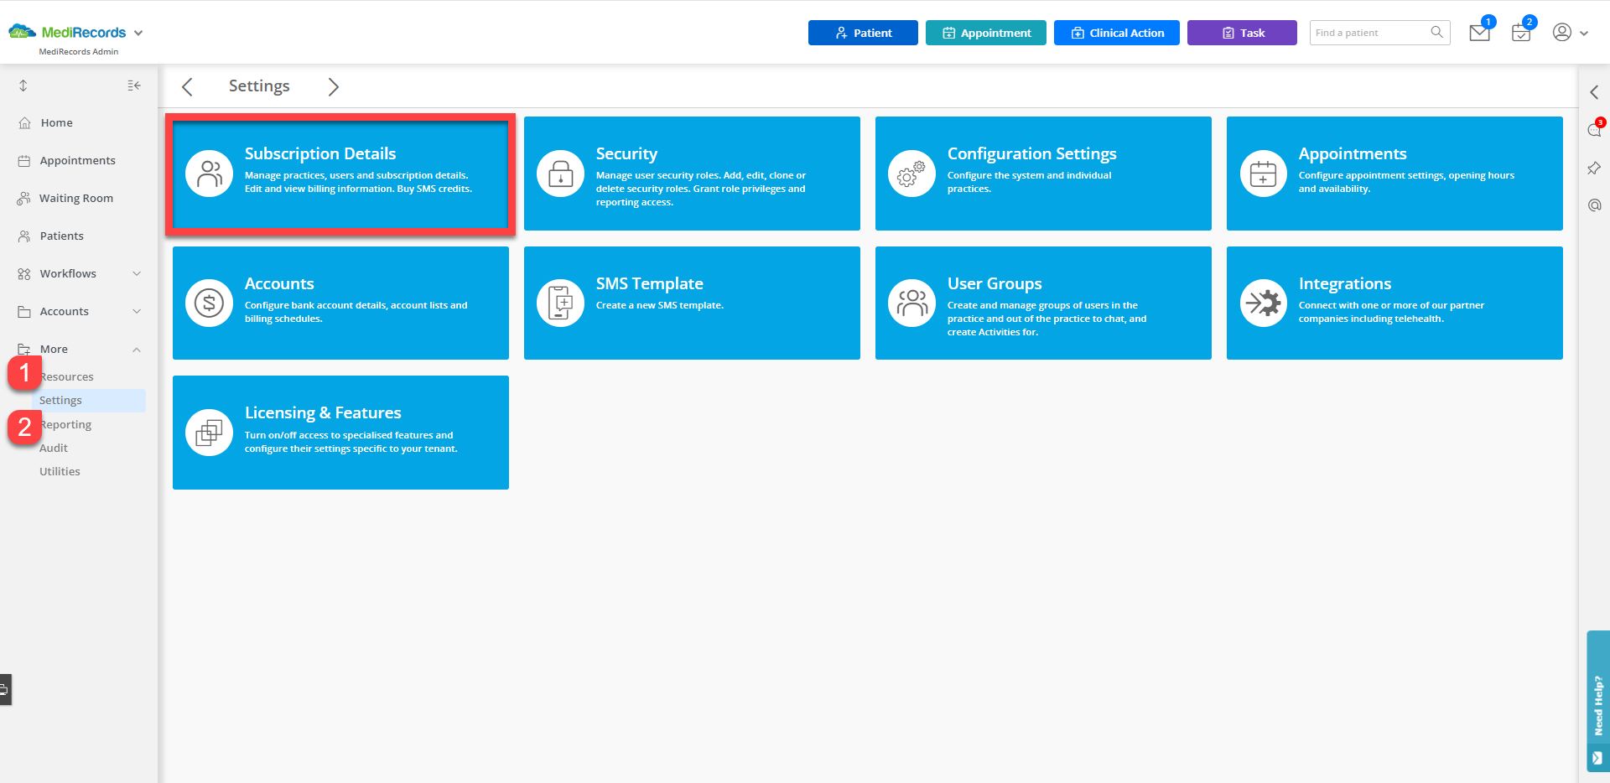Image resolution: width=1610 pixels, height=783 pixels.
Task: Open the Integrations tile with arrows icon
Action: [1263, 303]
